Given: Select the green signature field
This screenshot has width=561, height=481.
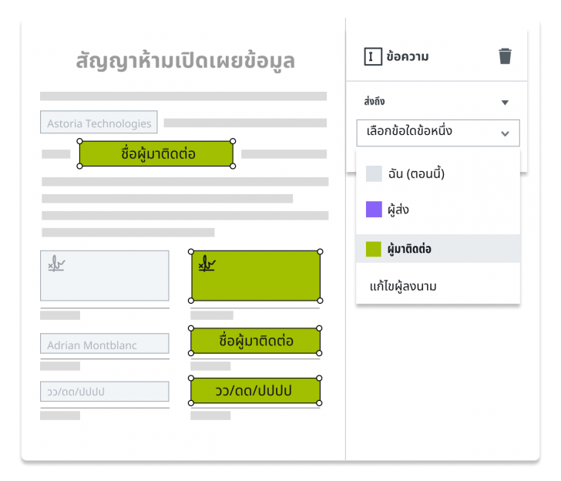Looking at the screenshot, I should pos(256,276).
